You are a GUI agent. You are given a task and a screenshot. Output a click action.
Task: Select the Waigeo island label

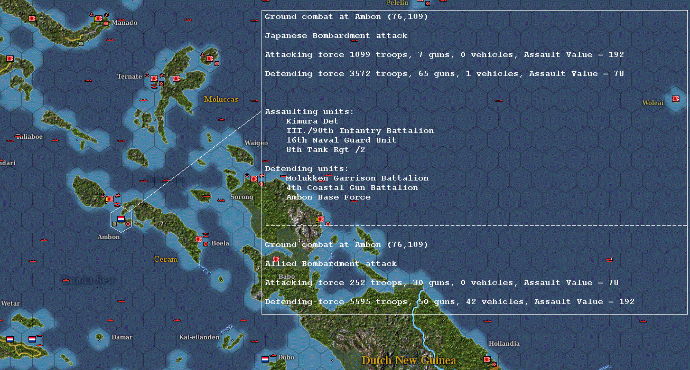(256, 144)
